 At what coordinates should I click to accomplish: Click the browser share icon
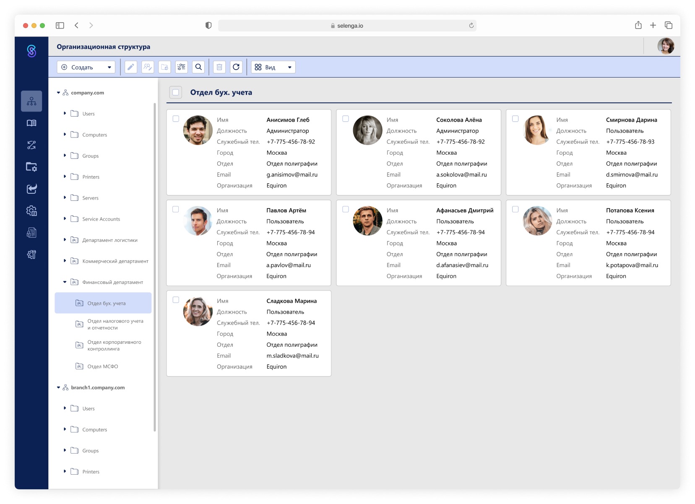coord(638,25)
